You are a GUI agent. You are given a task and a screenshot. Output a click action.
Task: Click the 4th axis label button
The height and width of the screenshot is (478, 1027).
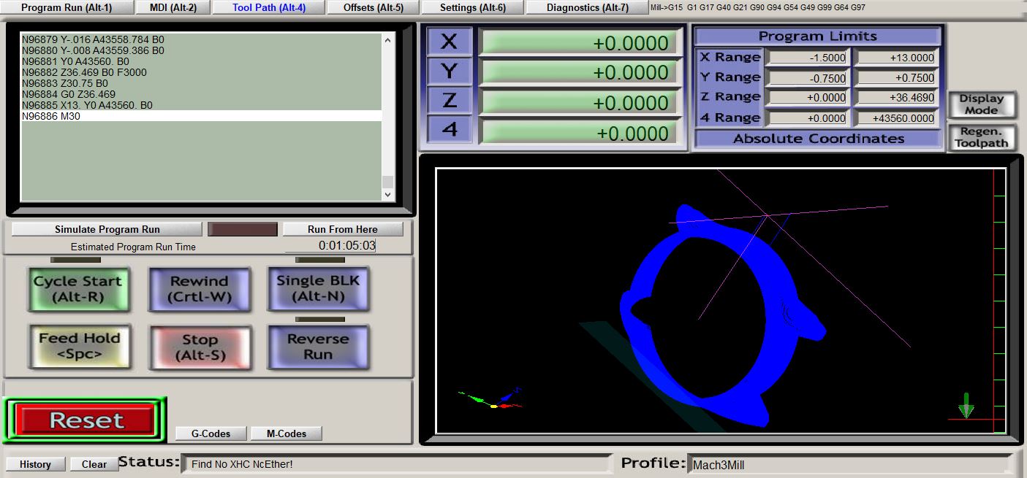449,131
